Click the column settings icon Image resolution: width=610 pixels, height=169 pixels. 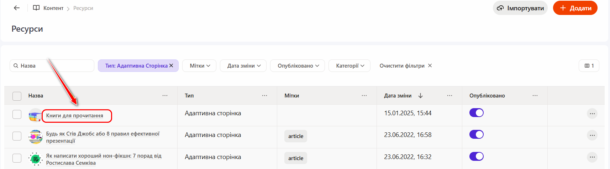(589, 66)
